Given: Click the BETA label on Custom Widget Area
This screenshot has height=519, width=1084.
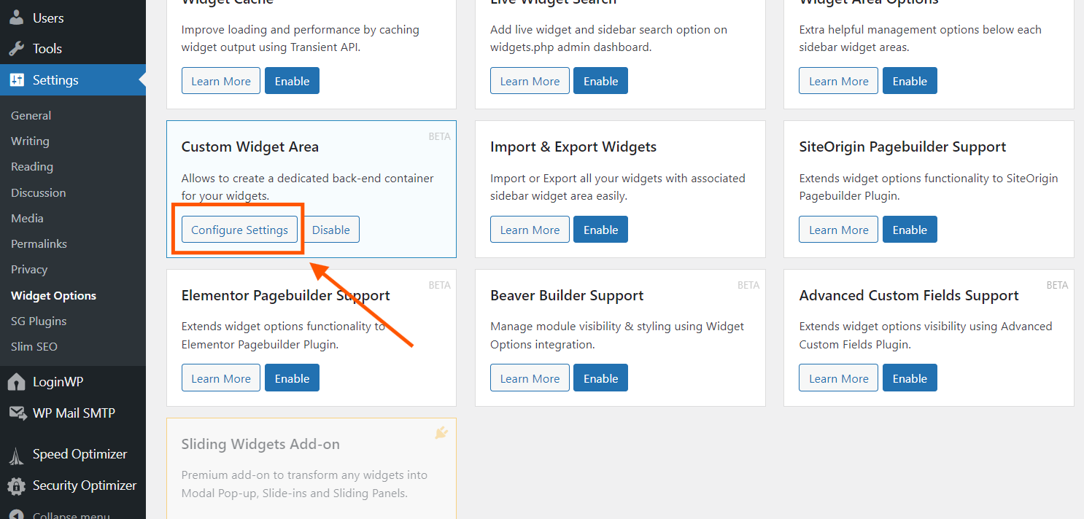Looking at the screenshot, I should point(439,136).
